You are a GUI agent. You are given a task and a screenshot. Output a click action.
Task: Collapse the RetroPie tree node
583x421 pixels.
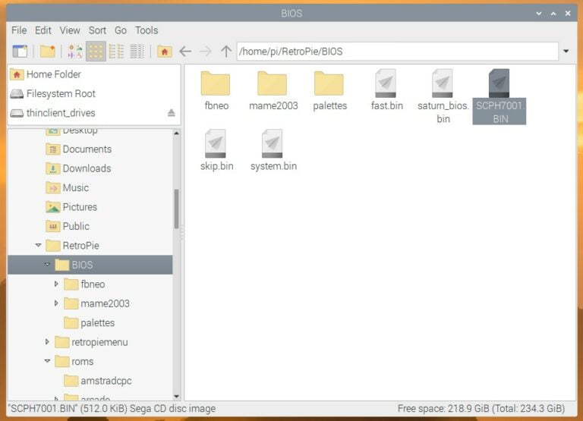38,246
